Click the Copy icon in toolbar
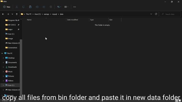Screen dimensions: 182x102 pos(23,7)
